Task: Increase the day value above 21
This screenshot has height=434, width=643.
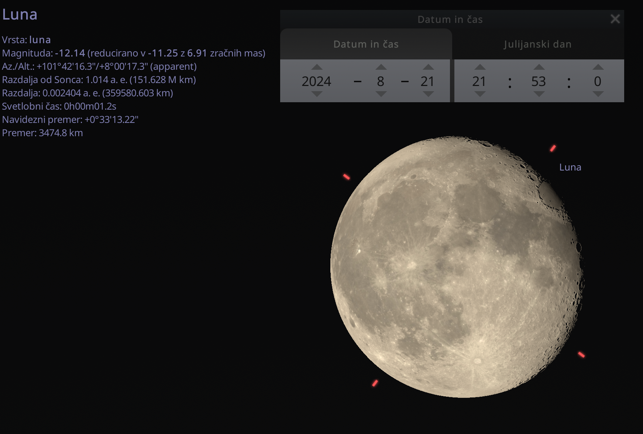Action: click(428, 67)
